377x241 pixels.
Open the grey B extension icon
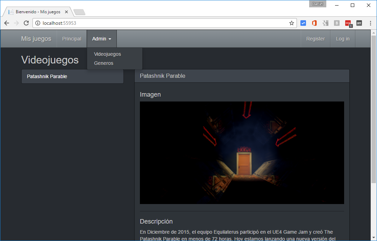pos(336,23)
